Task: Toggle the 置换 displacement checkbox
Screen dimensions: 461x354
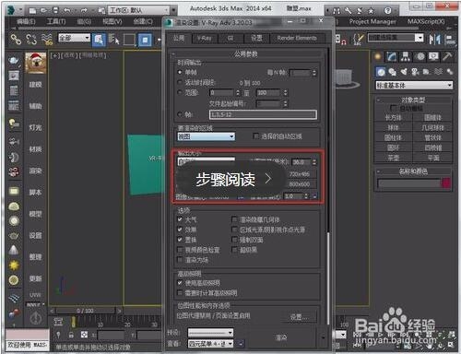Action: (x=180, y=240)
